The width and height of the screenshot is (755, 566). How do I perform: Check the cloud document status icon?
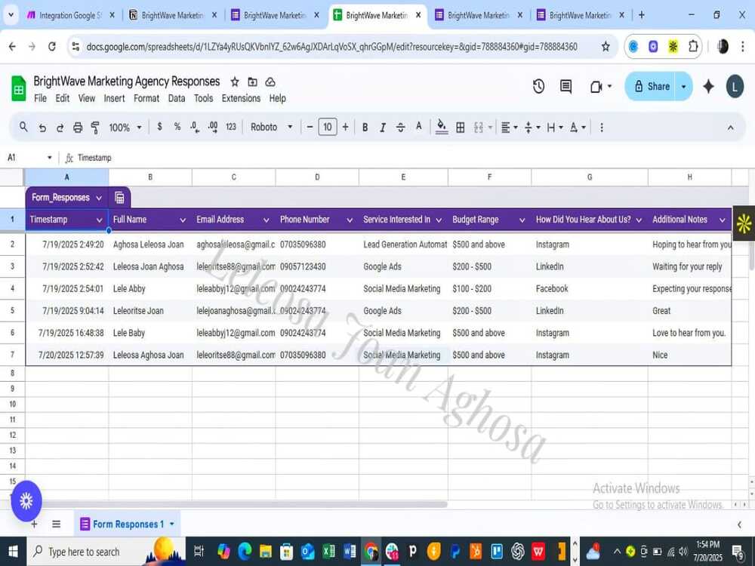[270, 82]
